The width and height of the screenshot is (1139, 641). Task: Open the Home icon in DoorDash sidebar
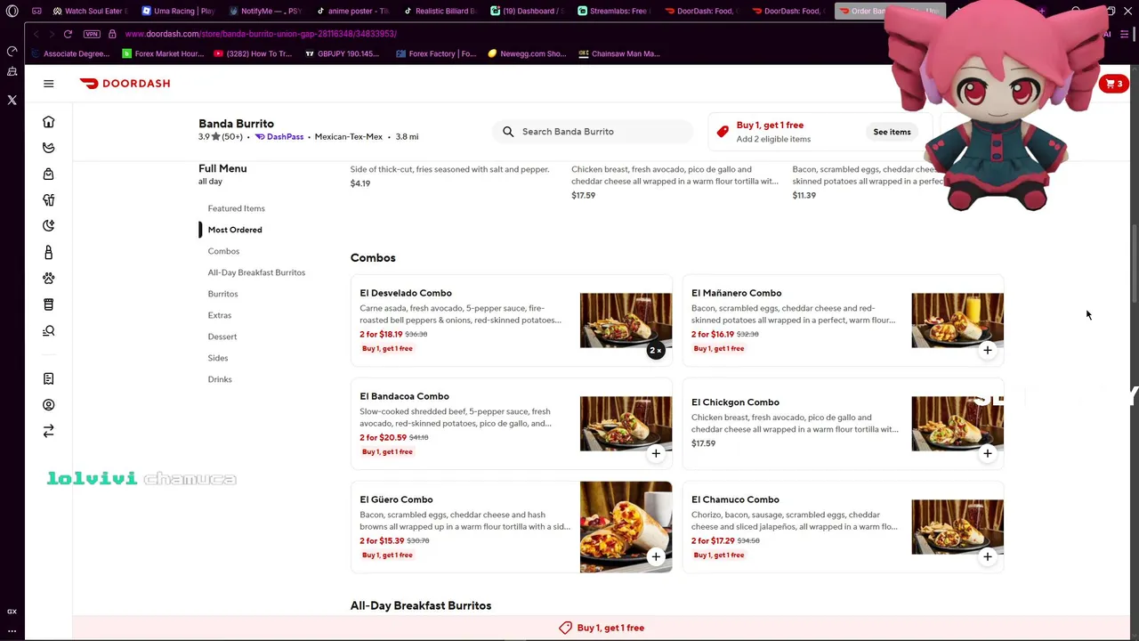[x=49, y=122]
